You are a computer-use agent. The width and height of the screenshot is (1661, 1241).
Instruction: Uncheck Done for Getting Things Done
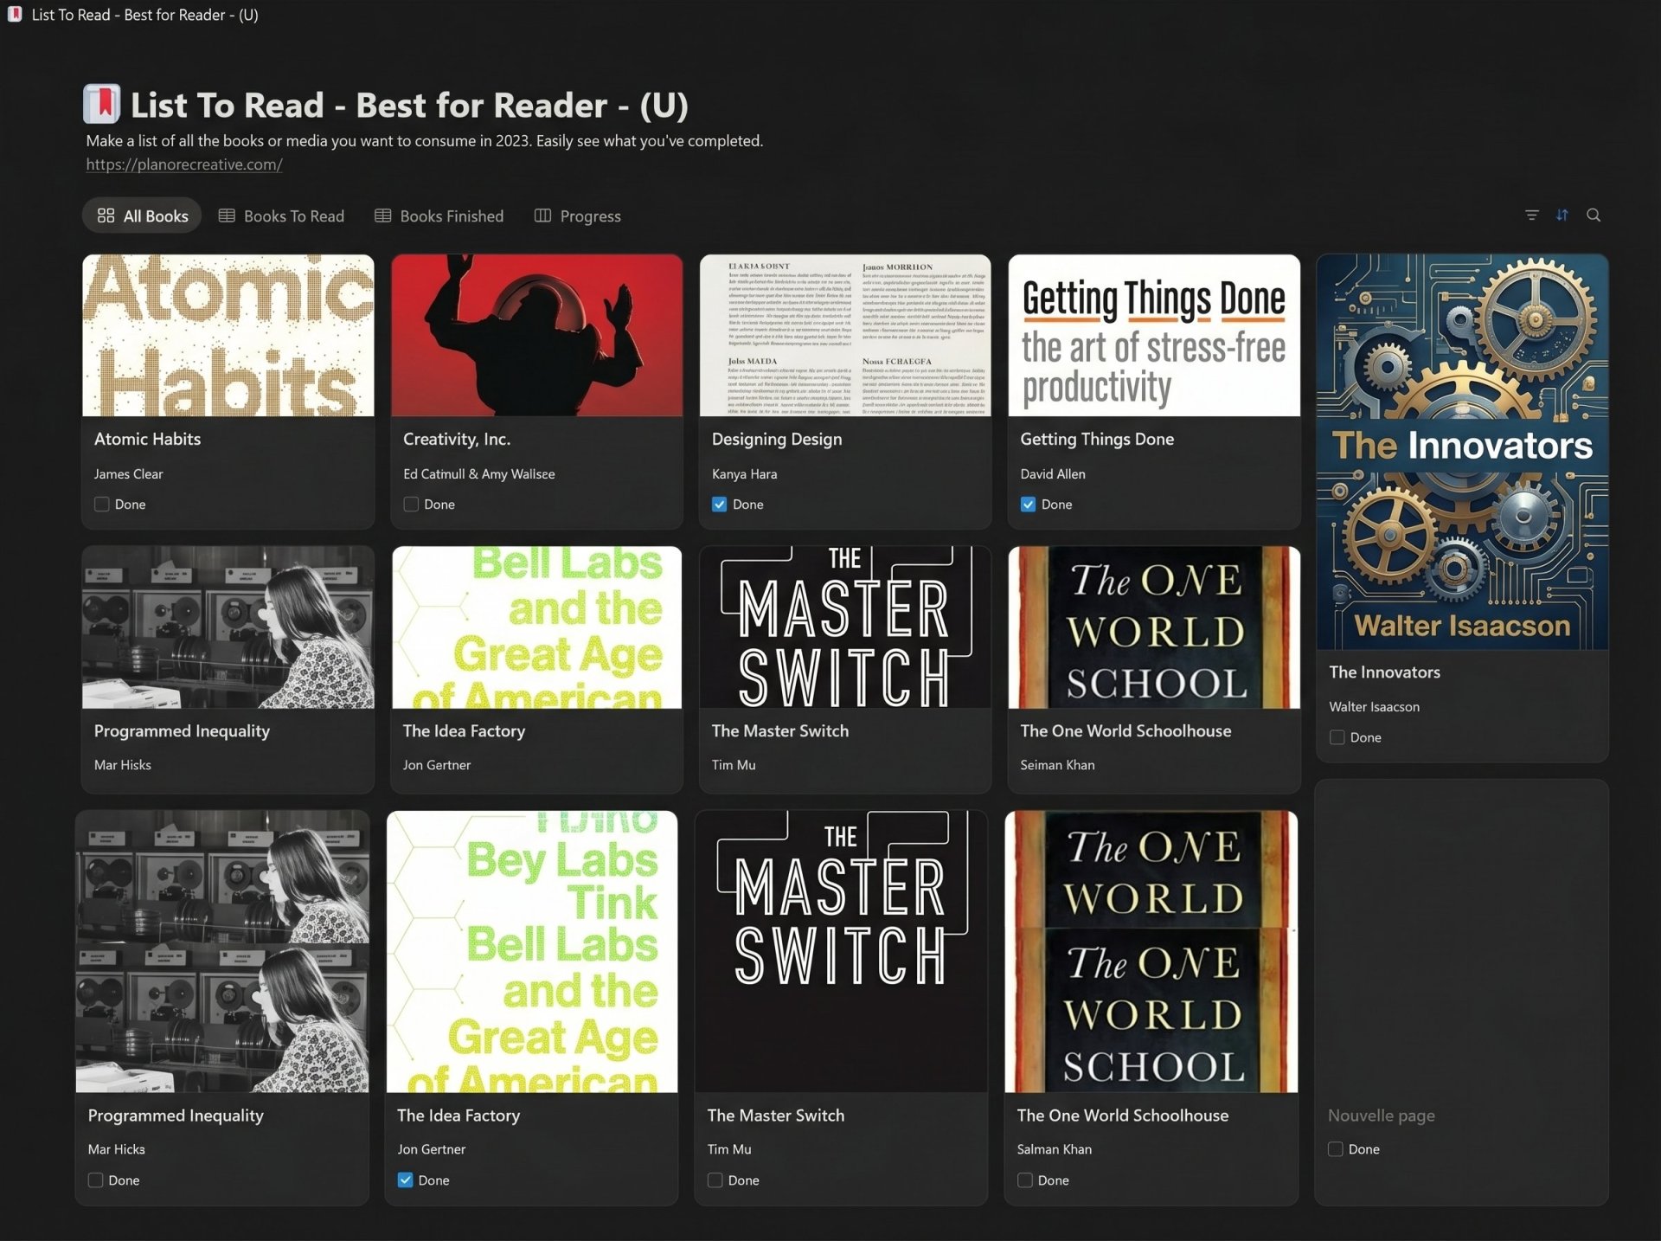[1028, 505]
